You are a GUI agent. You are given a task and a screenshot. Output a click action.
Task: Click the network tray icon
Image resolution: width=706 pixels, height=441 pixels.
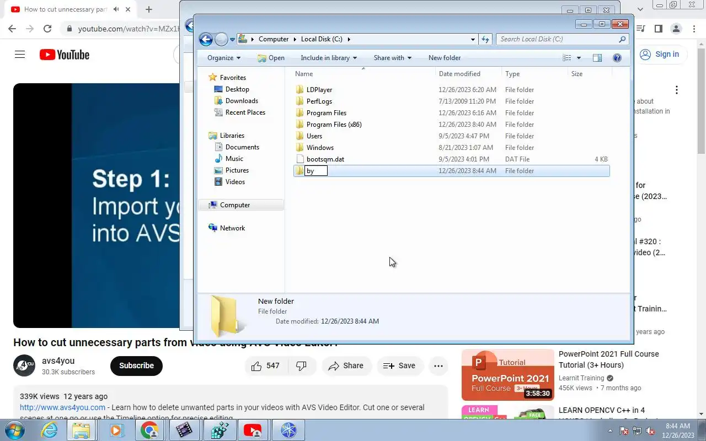(x=637, y=431)
